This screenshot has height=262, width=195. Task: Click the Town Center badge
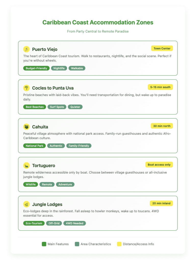coord(162,48)
